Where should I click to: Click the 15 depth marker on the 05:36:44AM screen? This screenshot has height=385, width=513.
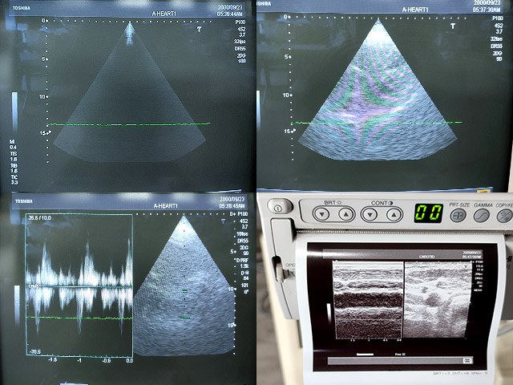click(45, 133)
